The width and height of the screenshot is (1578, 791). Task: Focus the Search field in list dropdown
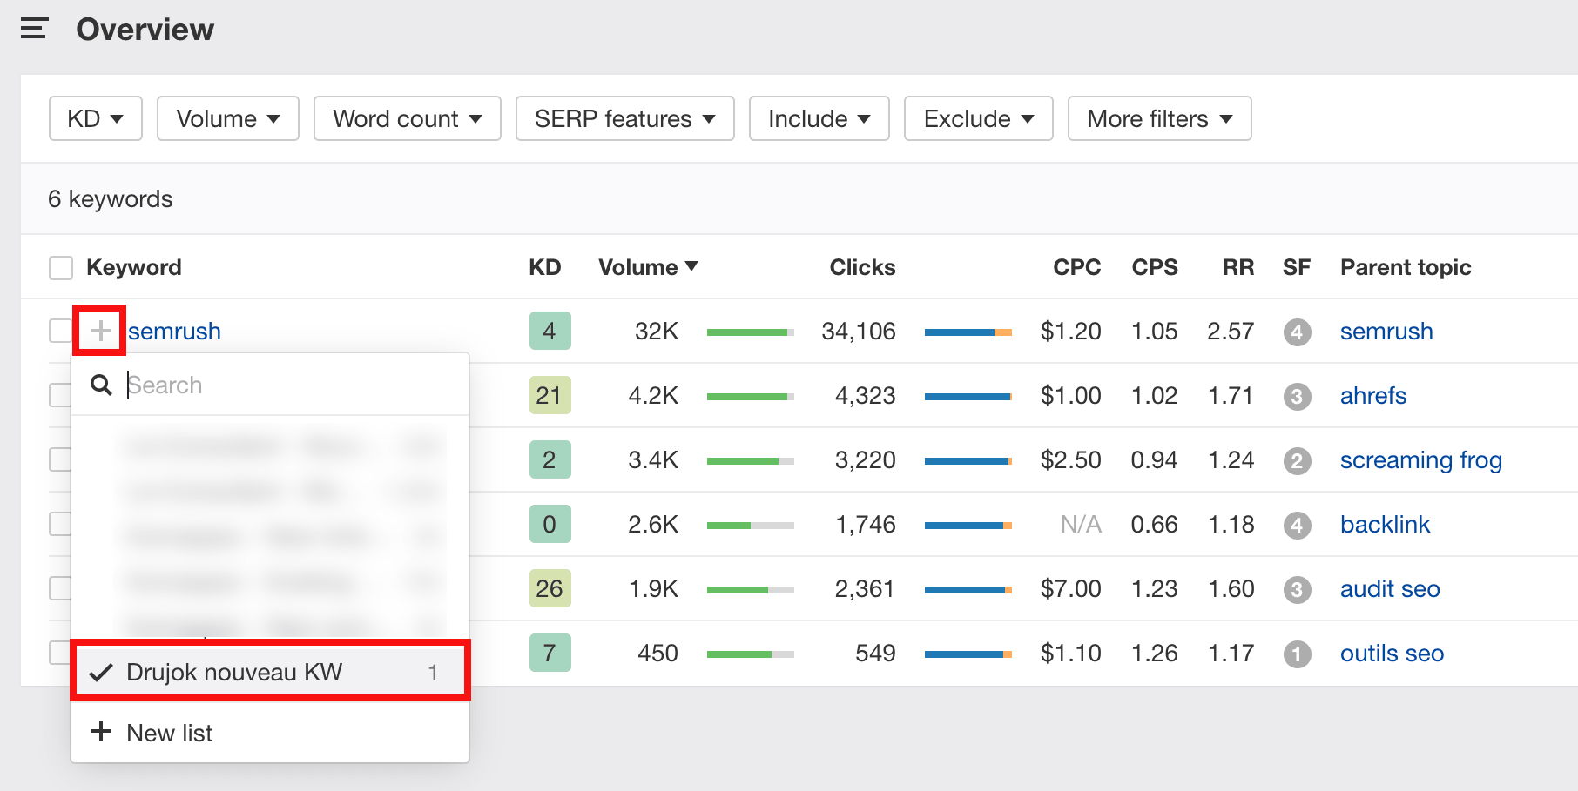point(294,385)
